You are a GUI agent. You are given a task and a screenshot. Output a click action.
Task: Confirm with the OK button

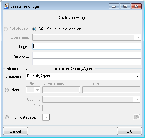(x=129, y=131)
